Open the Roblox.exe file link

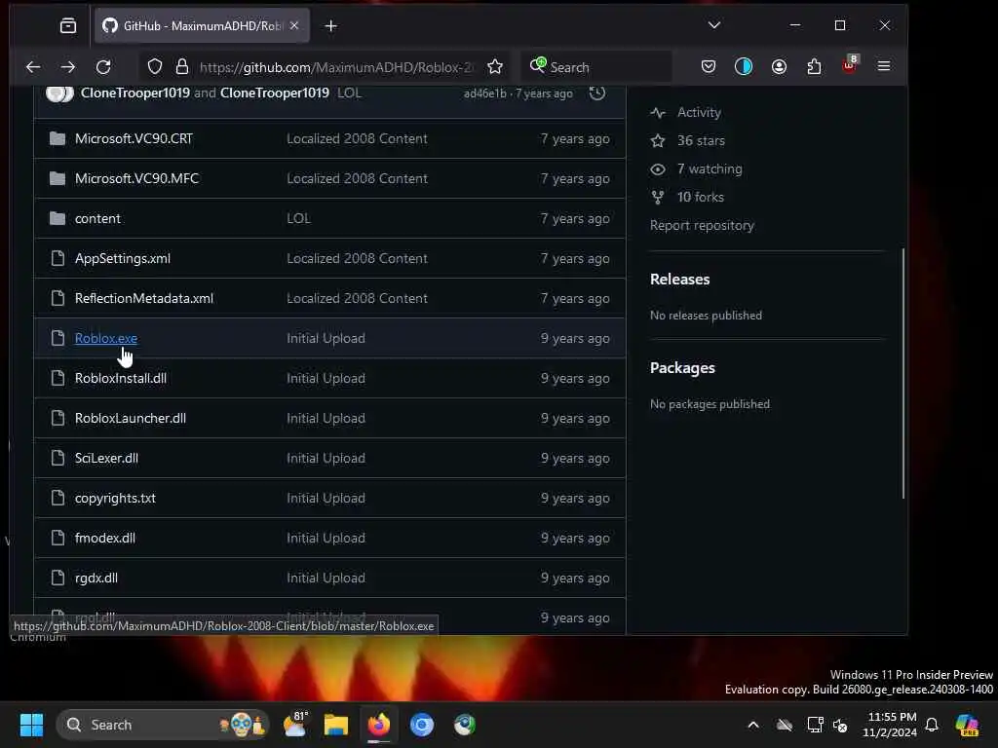[105, 338]
